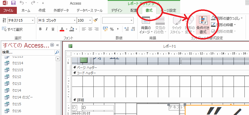Open the 外部データ ribbon tab
Viewport: 249px width, 115px height.
point(61,11)
